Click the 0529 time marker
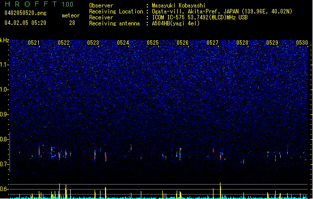Screen dimensions: 313x199 click(x=272, y=43)
